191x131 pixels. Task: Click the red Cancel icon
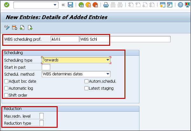pos(95,5)
